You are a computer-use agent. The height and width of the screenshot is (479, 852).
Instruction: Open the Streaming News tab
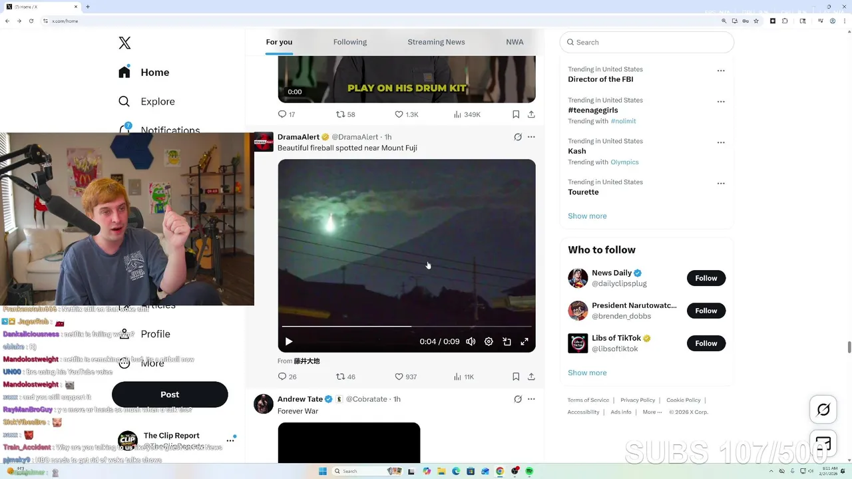(x=436, y=42)
